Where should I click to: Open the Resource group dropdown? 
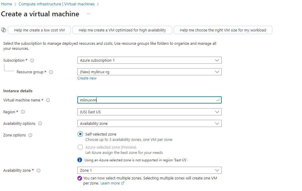tap(149, 72)
